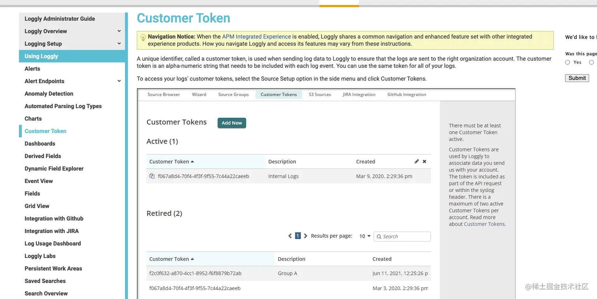
Task: Click the active token f067a8d4 row text
Action: point(203,176)
